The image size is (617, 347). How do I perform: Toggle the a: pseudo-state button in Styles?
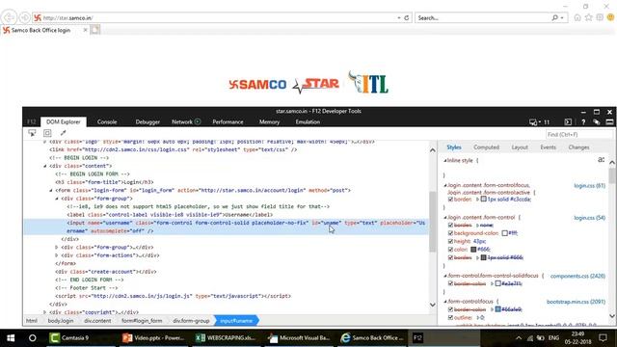pyautogui.click(x=602, y=159)
